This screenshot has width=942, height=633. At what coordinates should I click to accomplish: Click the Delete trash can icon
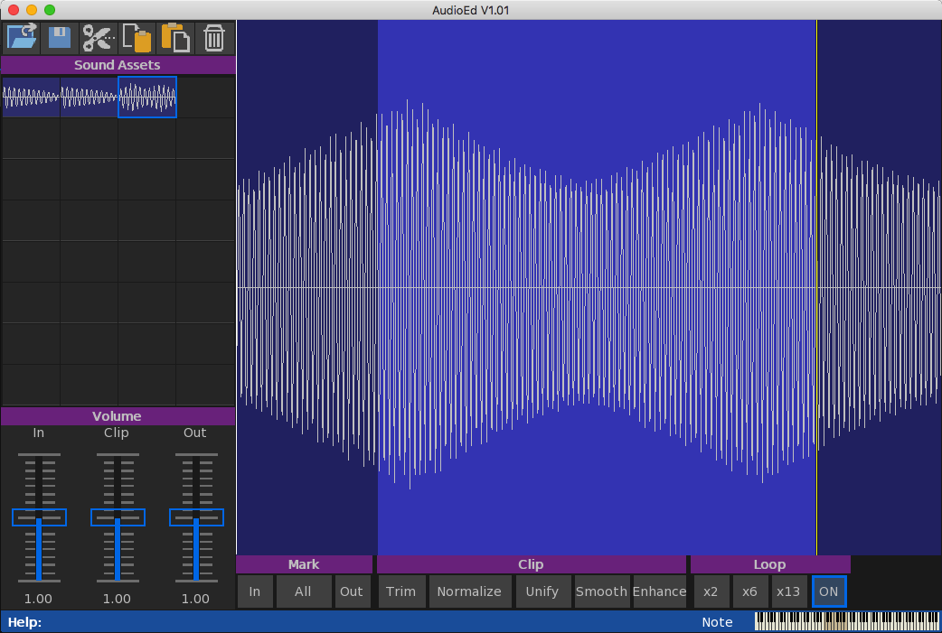(214, 38)
